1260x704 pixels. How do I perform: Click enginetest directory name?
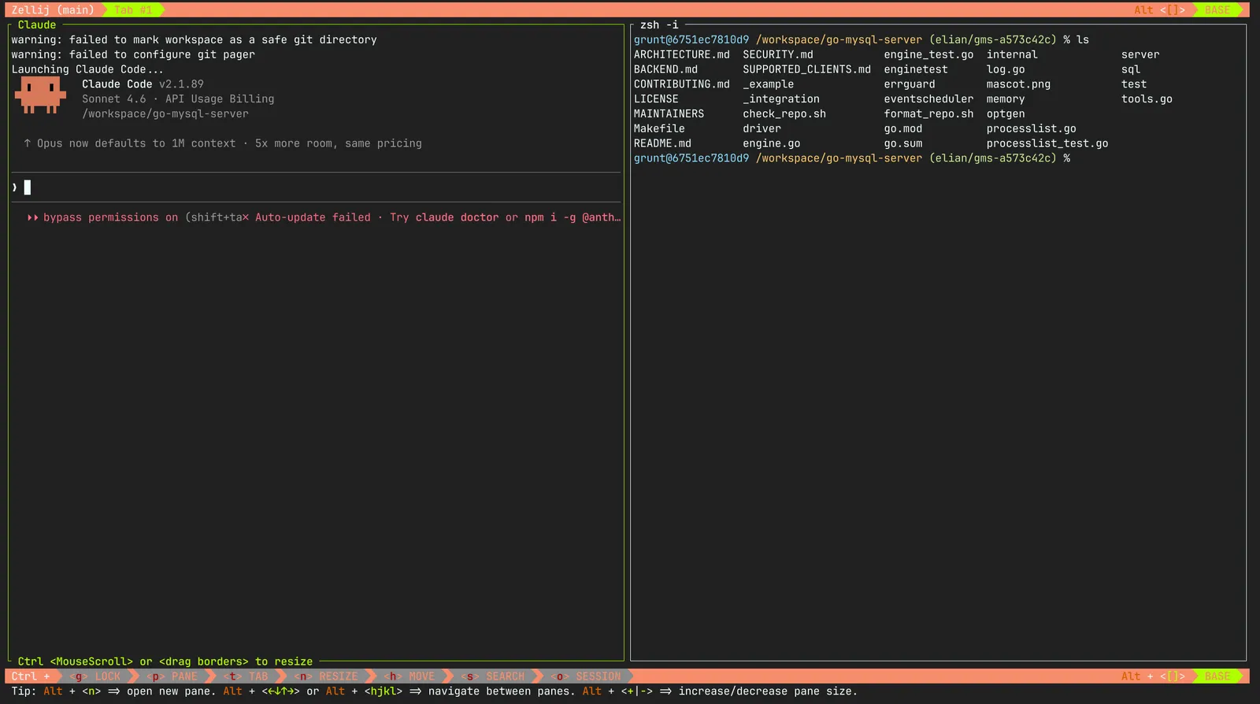pos(916,69)
